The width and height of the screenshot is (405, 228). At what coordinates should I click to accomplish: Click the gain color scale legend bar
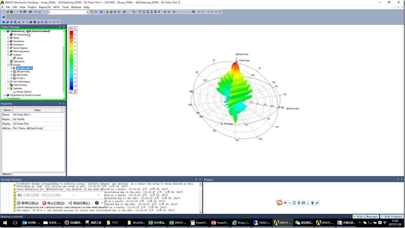(x=71, y=60)
